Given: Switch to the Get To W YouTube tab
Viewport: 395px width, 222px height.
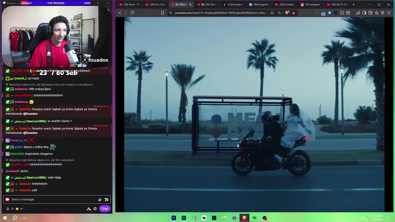Looking at the screenshot, I should point(337,4).
